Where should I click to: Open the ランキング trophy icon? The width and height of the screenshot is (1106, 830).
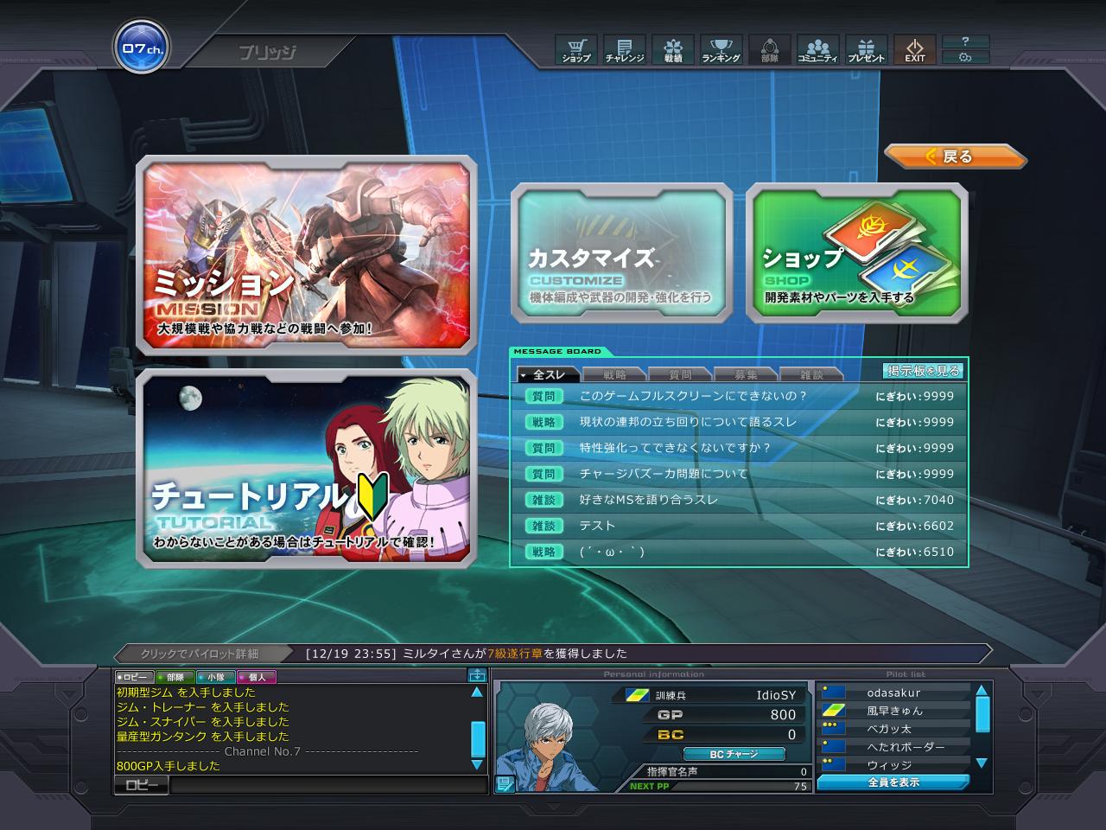click(721, 49)
